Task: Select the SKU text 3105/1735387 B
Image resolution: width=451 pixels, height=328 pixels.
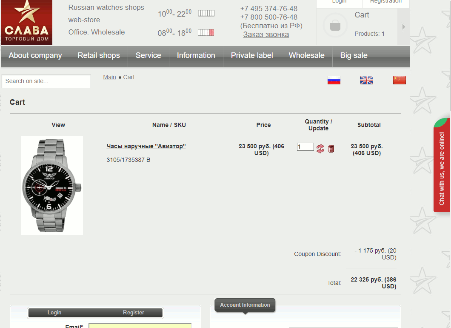Action: pos(128,160)
